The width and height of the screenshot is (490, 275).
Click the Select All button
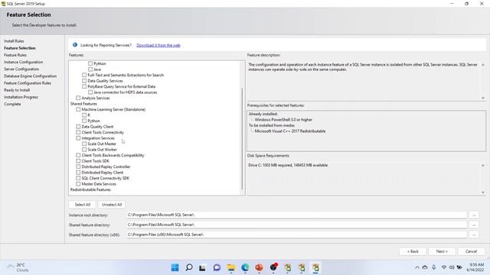pos(83,205)
